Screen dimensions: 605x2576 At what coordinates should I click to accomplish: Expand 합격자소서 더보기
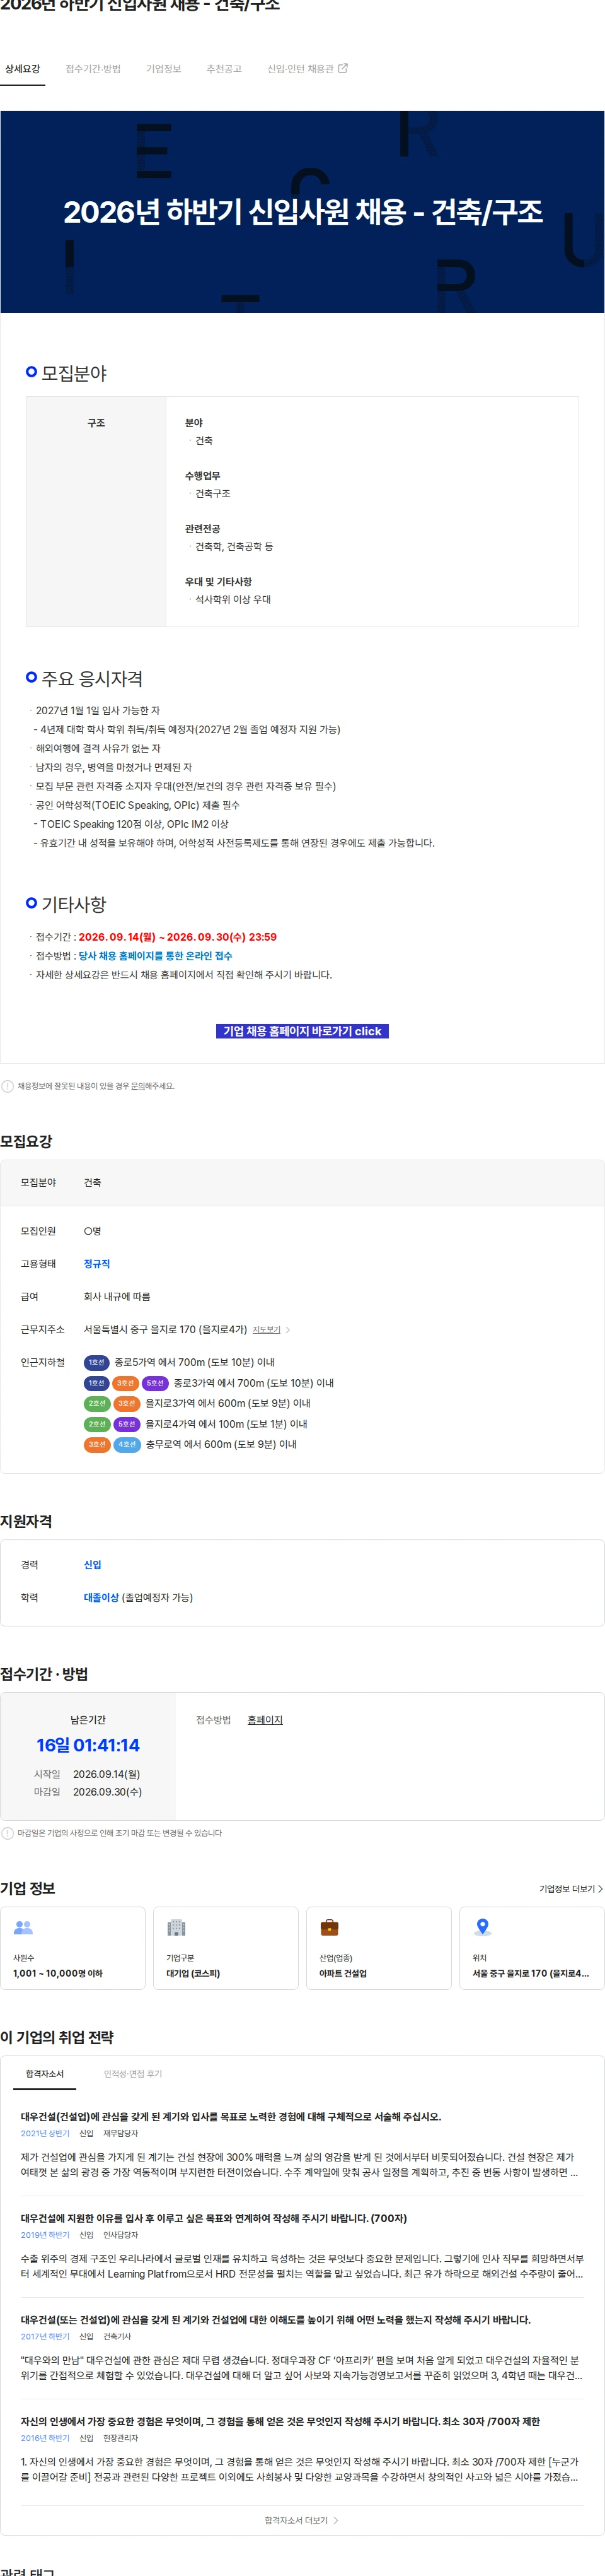301,2520
